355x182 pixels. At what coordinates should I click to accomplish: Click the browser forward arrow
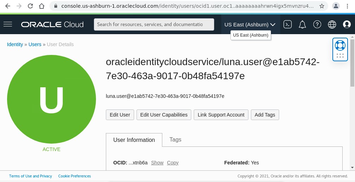pyautogui.click(x=19, y=6)
